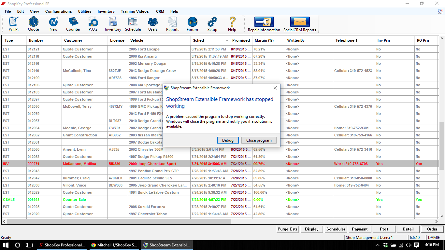Image resolution: width=445 pixels, height=250 pixels.
Task: Open the Reports icon
Action: [x=173, y=24]
